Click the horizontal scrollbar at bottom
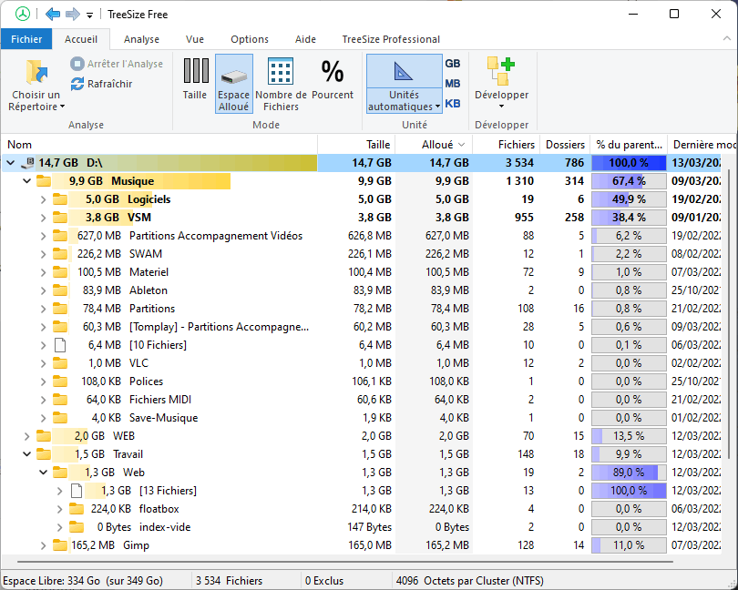738x590 pixels. click(345, 561)
